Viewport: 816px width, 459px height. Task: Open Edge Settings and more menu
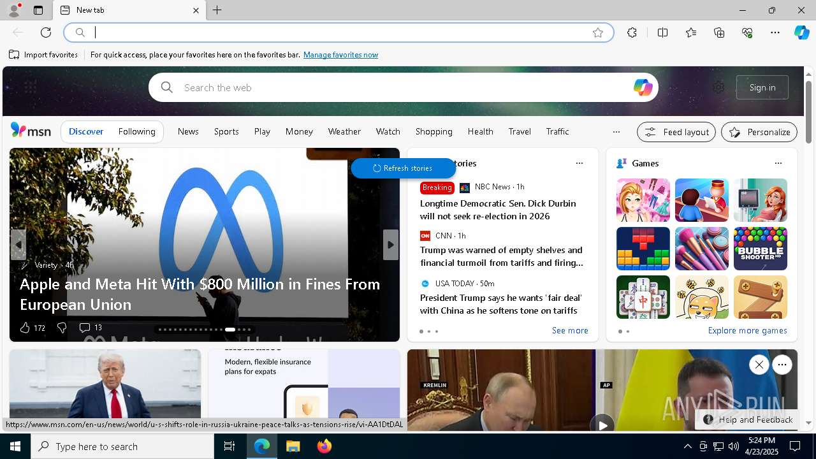(x=775, y=33)
